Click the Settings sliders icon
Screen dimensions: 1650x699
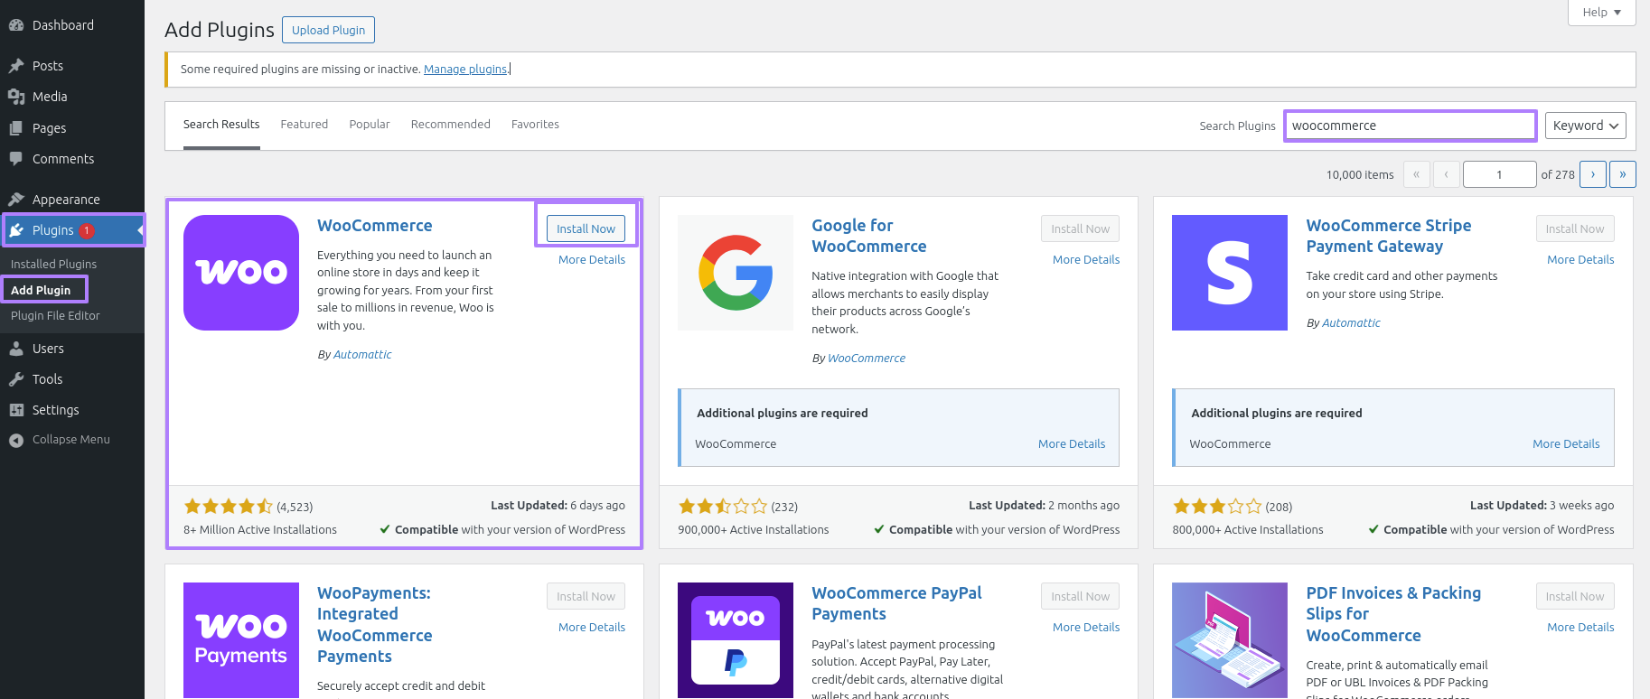[x=16, y=410]
